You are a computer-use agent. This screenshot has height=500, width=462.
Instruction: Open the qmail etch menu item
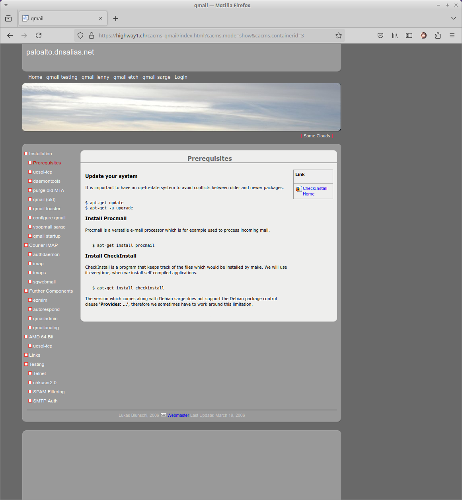[126, 77]
